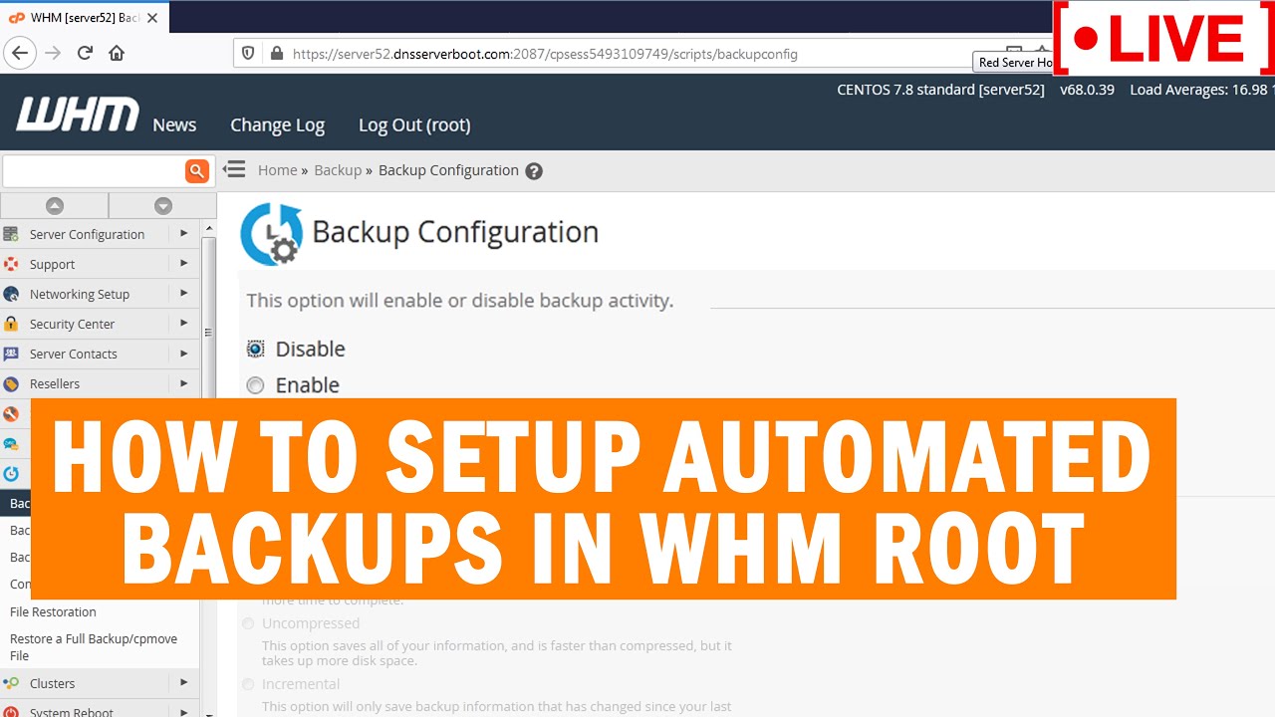Click the highlighted Bac… item in the sidebar Backup list
Viewport: 1275px width, 717px height.
point(19,504)
